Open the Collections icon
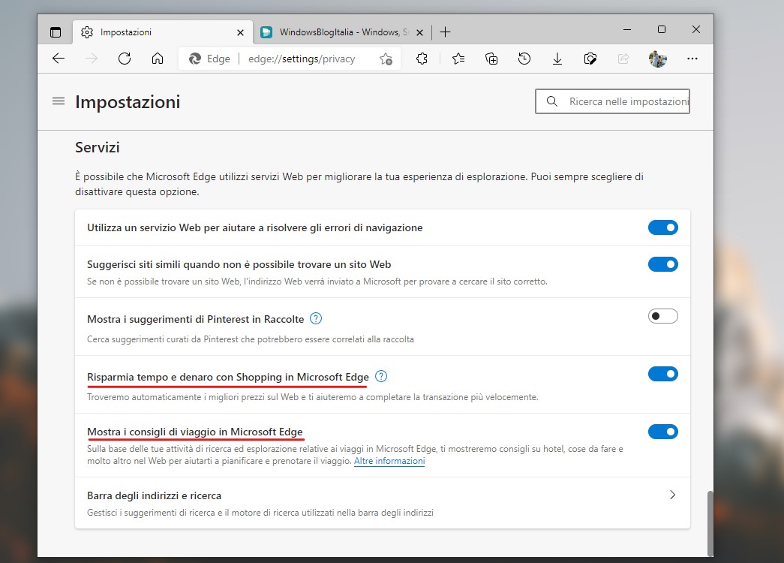This screenshot has height=563, width=784. 491,59
